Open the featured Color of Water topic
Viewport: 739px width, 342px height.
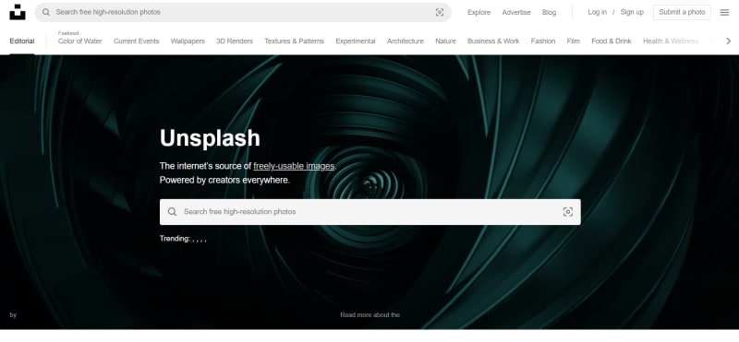[80, 41]
